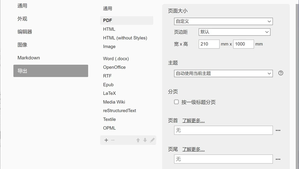Edit export item with pencil icon

pyautogui.click(x=152, y=140)
